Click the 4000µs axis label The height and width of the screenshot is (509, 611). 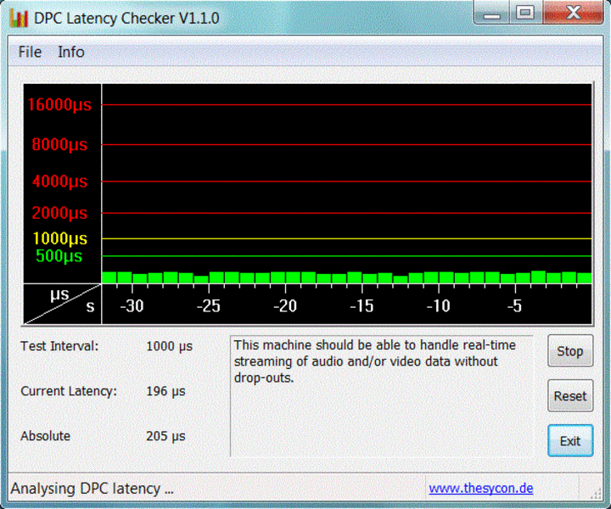point(59,182)
